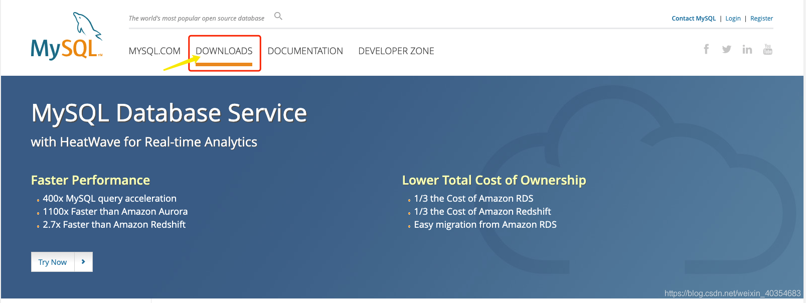Open MySQL's Twitter page icon
The height and width of the screenshot is (303, 806).
727,49
